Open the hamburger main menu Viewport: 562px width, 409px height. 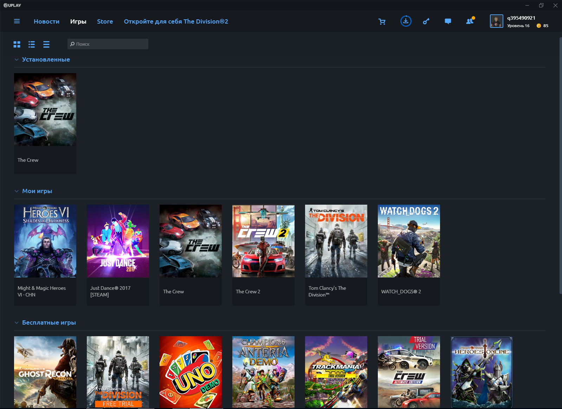pyautogui.click(x=17, y=21)
